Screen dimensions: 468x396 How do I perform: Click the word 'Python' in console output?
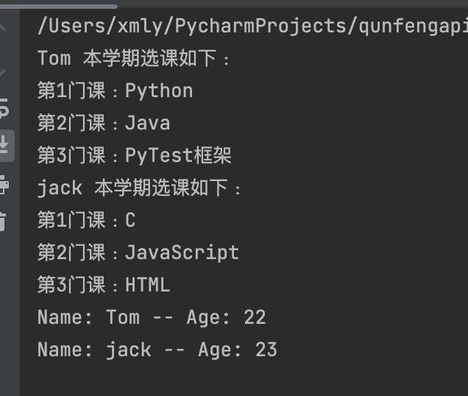click(x=159, y=91)
